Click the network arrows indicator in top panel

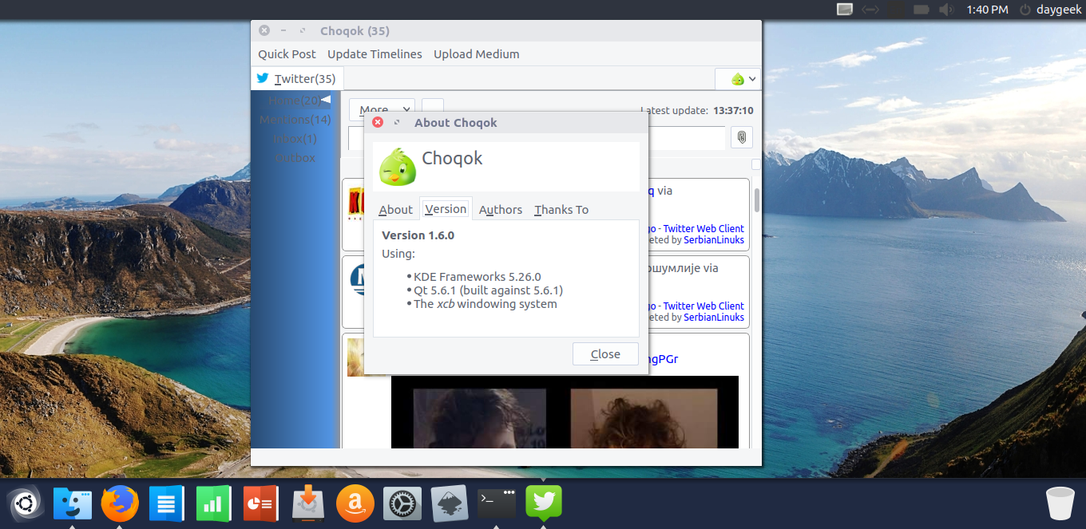click(870, 10)
